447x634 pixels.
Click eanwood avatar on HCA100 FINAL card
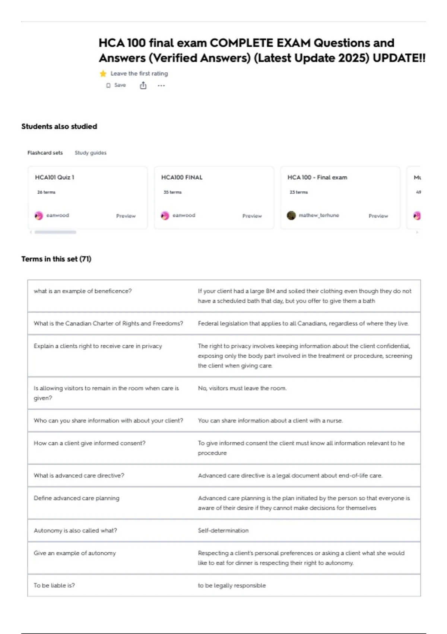(x=165, y=216)
